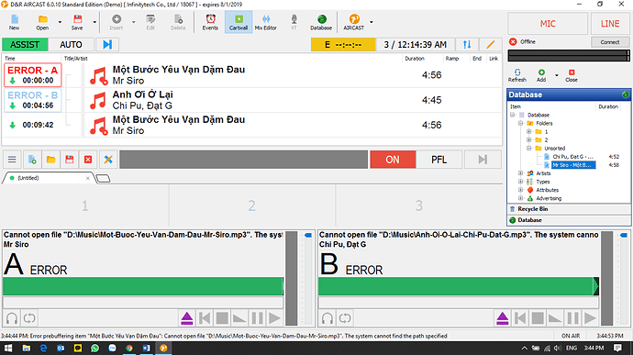Adjust player A volume slider handle
This screenshot has width=633, height=355.
(308, 235)
